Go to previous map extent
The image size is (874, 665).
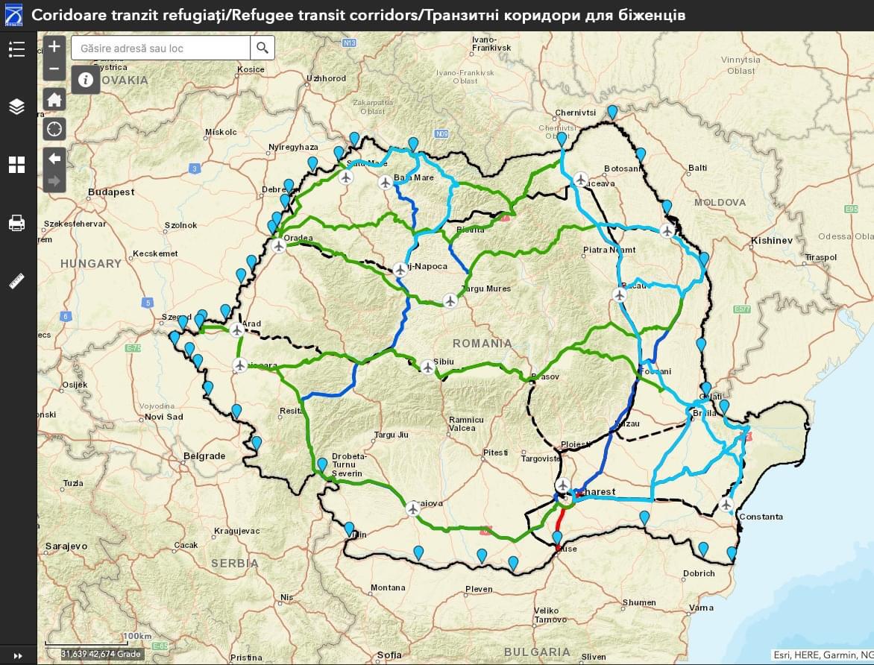click(54, 158)
